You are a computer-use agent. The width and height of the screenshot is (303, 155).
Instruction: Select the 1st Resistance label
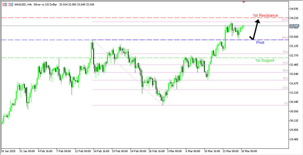coord(265,15)
